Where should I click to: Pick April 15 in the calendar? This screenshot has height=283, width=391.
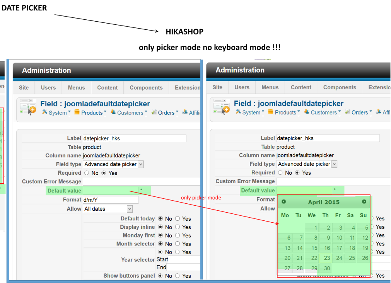[312, 248]
